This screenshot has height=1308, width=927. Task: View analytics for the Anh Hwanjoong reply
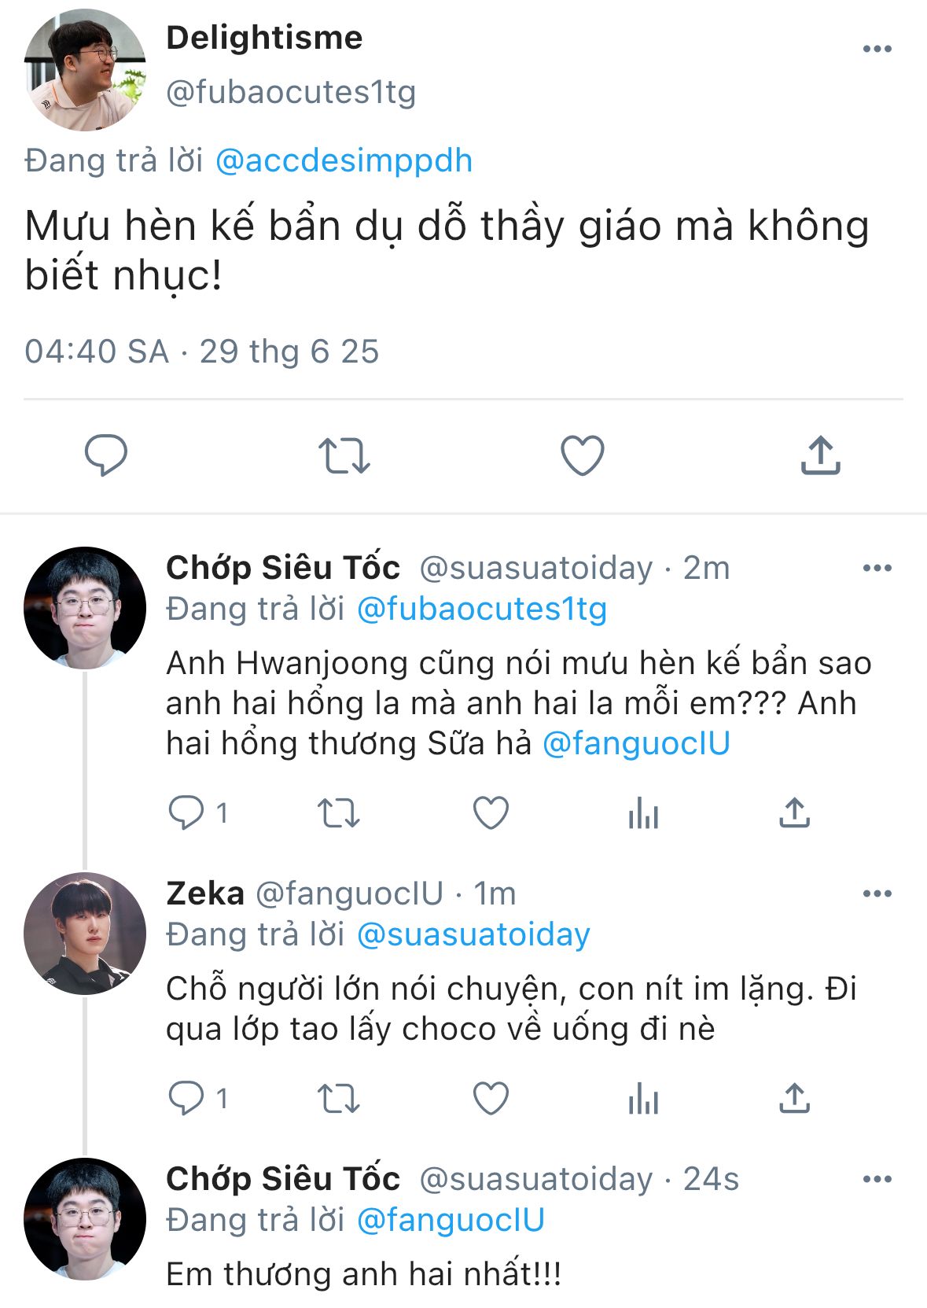coord(643,812)
